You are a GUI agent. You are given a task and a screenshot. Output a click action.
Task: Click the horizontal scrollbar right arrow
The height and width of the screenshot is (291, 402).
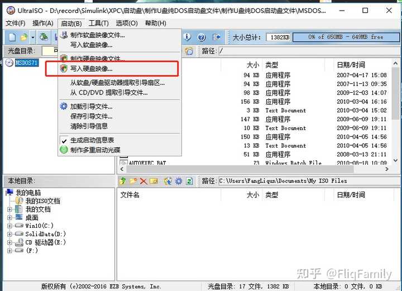(x=387, y=169)
